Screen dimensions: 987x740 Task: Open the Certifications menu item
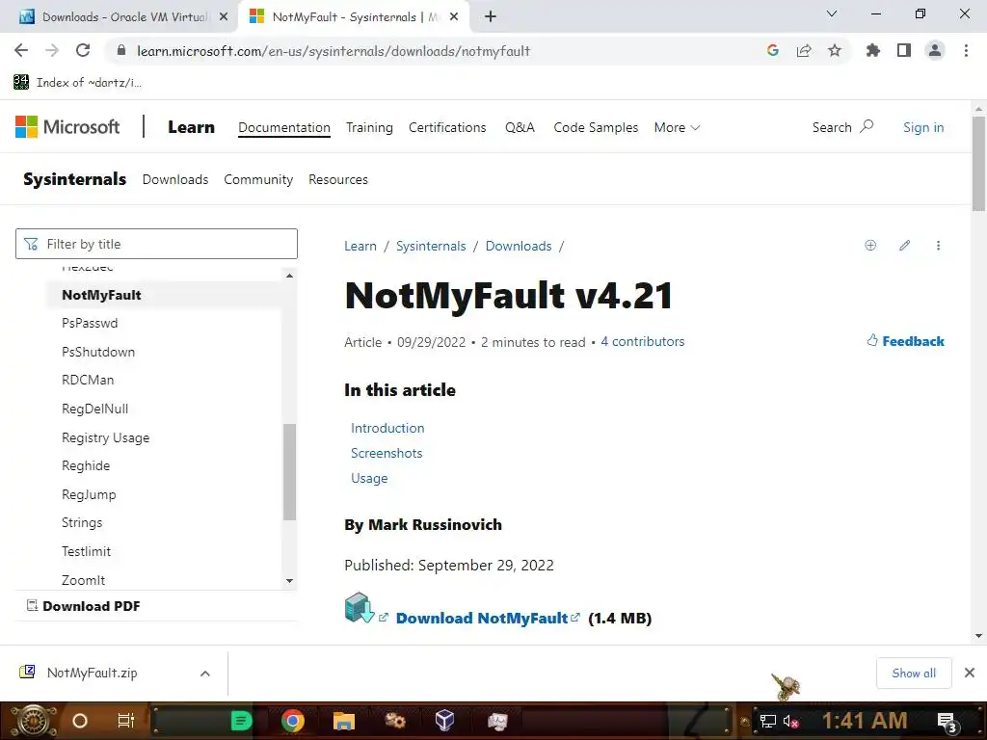point(447,127)
